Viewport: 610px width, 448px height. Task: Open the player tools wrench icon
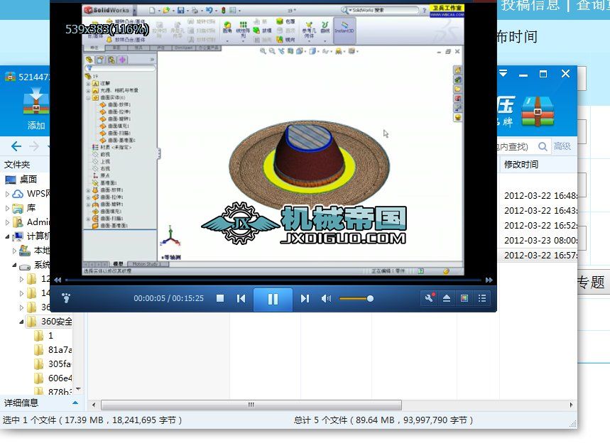pyautogui.click(x=429, y=298)
